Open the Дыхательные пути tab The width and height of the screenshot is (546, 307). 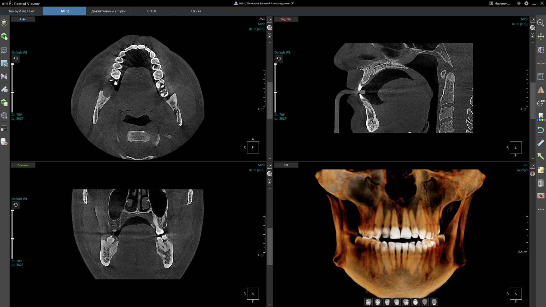tap(108, 11)
